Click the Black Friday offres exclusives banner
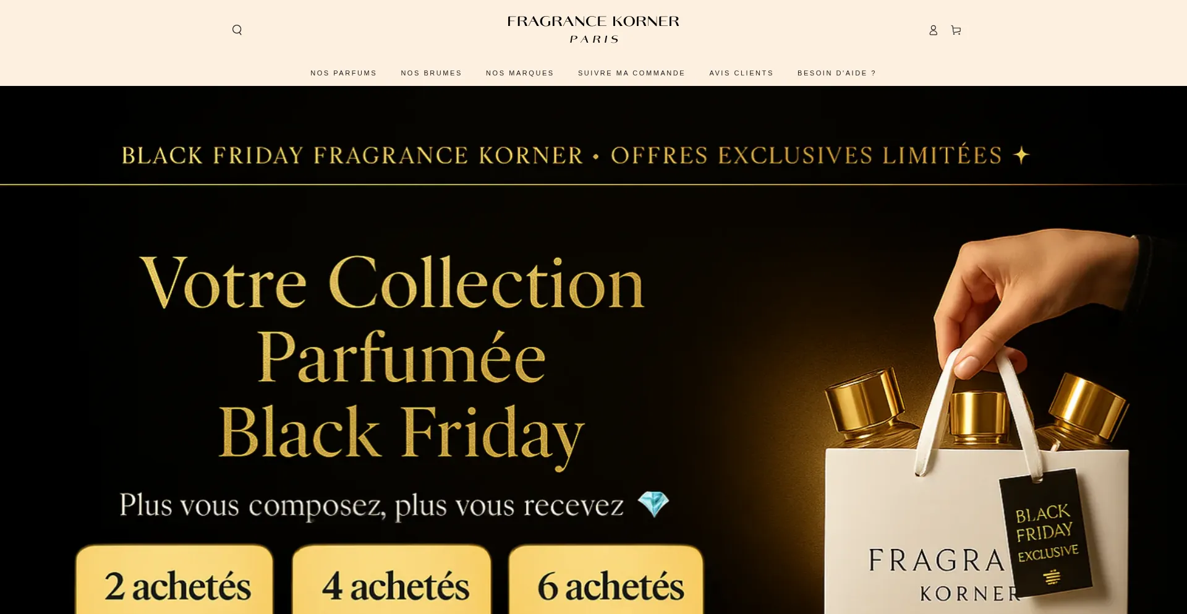Screen dimensions: 1187x614 575,155
